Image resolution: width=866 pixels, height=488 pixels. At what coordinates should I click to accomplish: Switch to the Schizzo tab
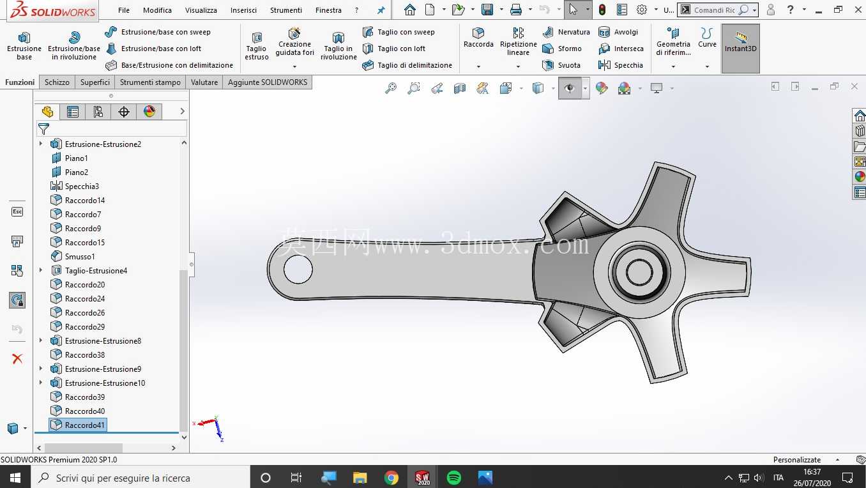57,82
